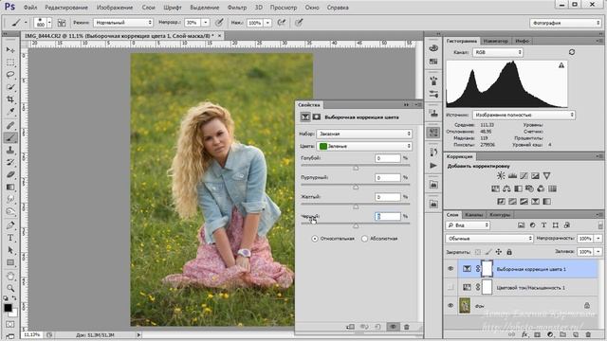Add an Invert adjustment
Screen dimensions: 607x341
point(501,202)
